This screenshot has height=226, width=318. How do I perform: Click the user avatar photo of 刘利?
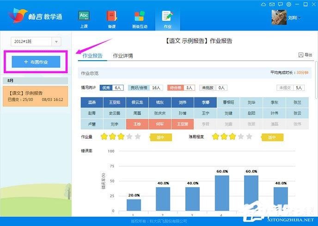(x=279, y=17)
